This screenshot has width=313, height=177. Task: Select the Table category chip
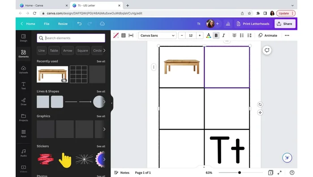(x=54, y=50)
